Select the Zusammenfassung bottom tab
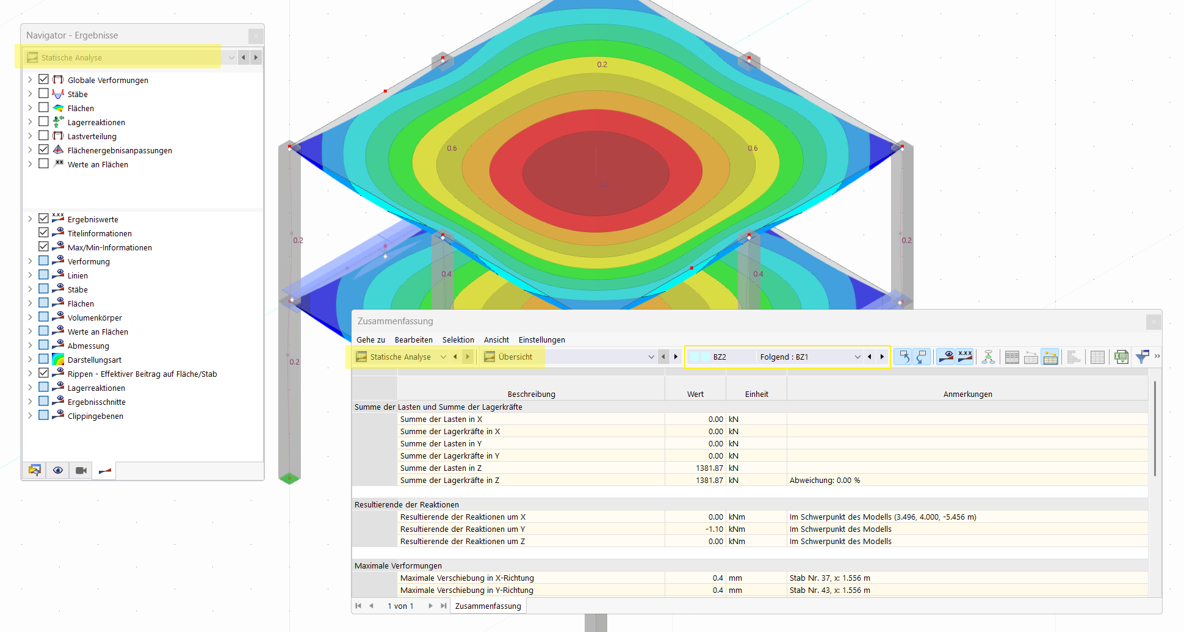 coord(488,606)
